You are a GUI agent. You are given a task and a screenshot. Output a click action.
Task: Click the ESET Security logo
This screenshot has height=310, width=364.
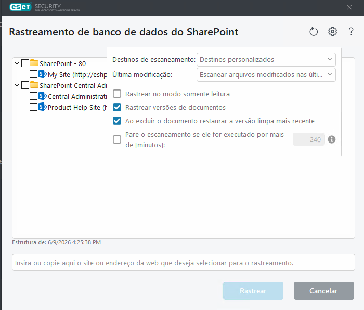(45, 7)
